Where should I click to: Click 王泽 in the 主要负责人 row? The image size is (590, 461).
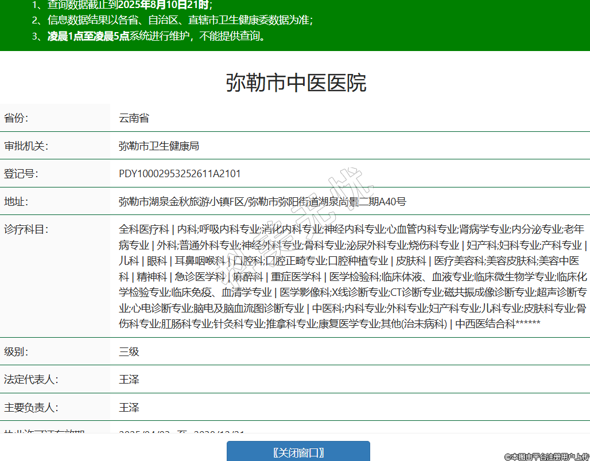click(x=129, y=408)
